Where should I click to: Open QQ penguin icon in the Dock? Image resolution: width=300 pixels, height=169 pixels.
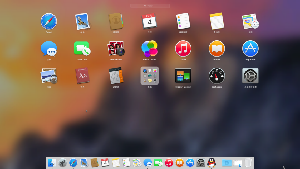tap(212, 163)
